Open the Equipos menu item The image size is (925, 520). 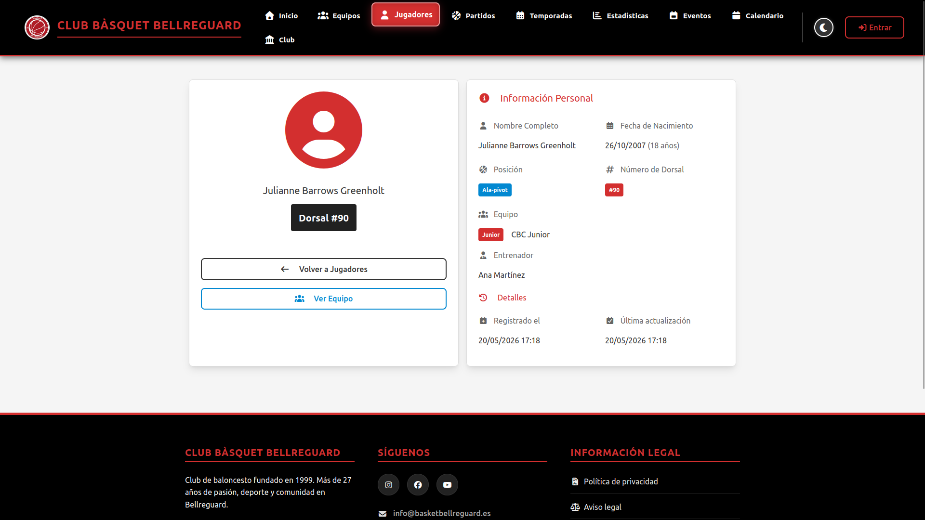click(x=339, y=15)
